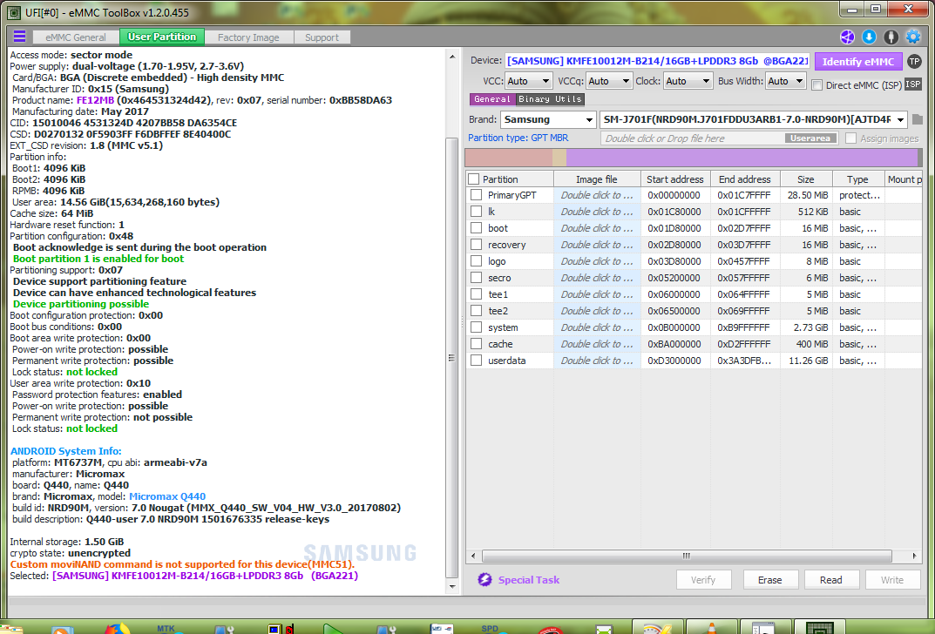935x634 pixels.
Task: Check the userdata partition checkbox
Action: pos(476,361)
